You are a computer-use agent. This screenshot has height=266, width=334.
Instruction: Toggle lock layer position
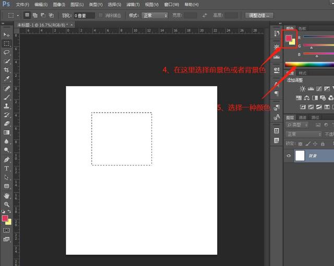tap(315, 144)
